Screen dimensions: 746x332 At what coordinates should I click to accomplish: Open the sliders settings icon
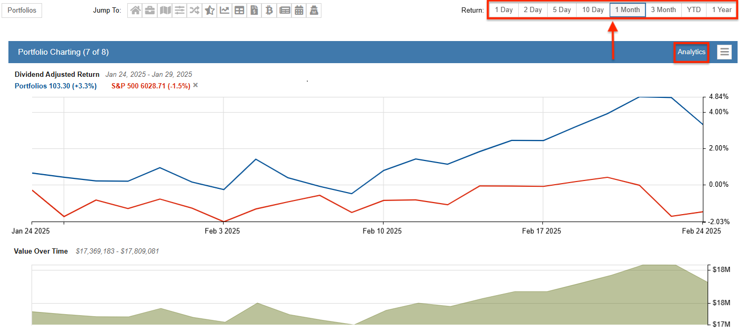tap(180, 10)
